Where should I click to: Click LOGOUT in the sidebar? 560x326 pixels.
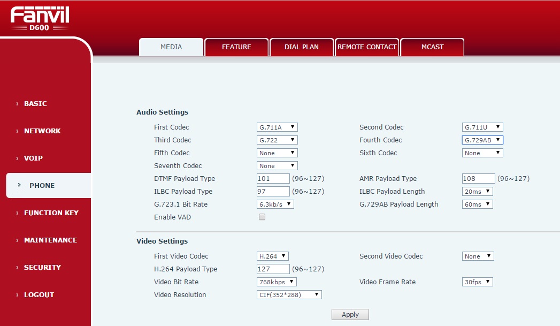click(39, 295)
